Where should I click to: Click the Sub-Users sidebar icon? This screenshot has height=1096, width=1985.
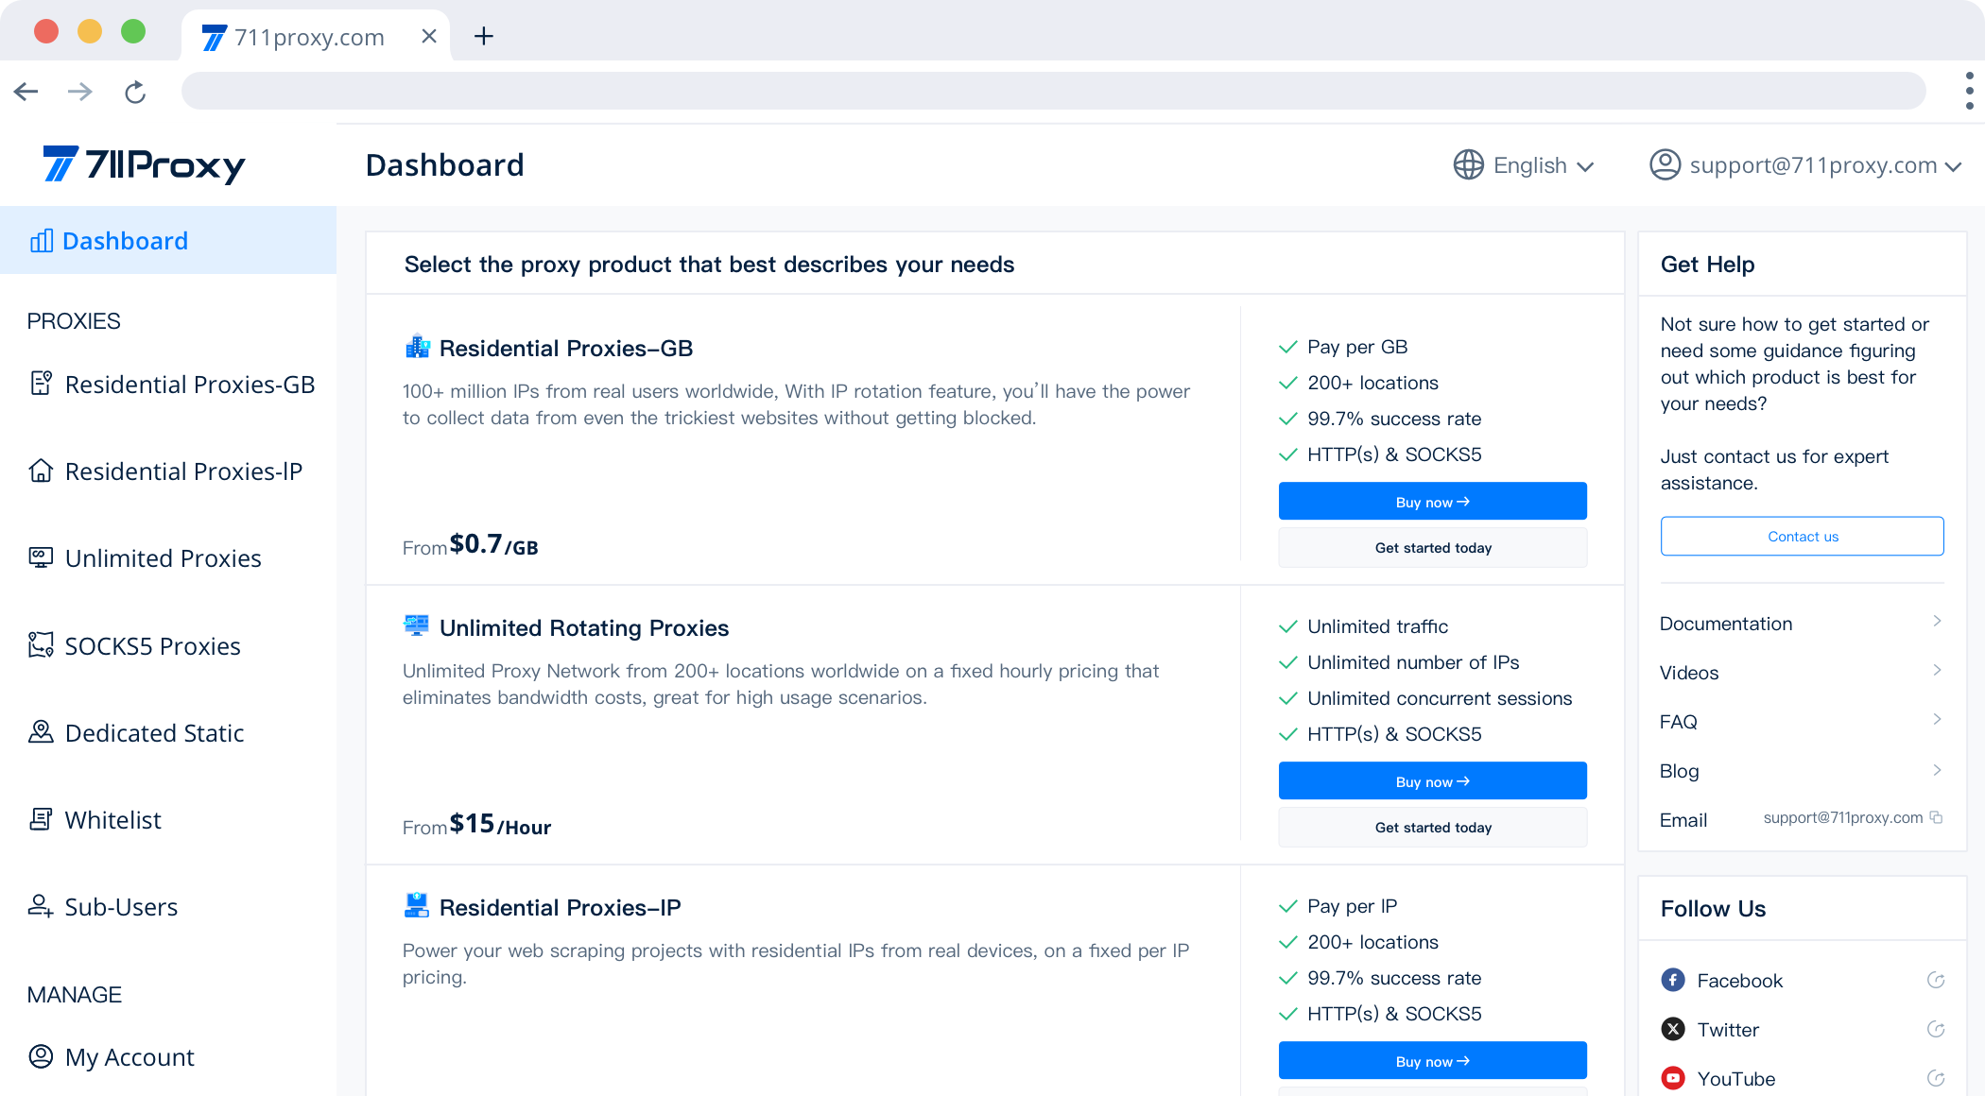pos(41,906)
